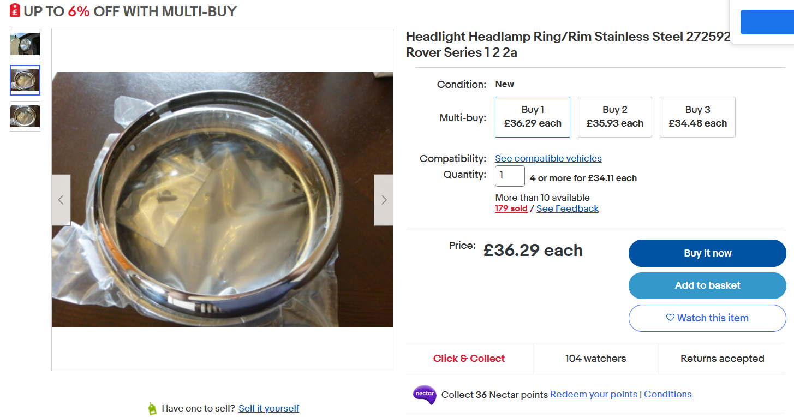Select the Buy 1 multi-buy option

coord(532,116)
